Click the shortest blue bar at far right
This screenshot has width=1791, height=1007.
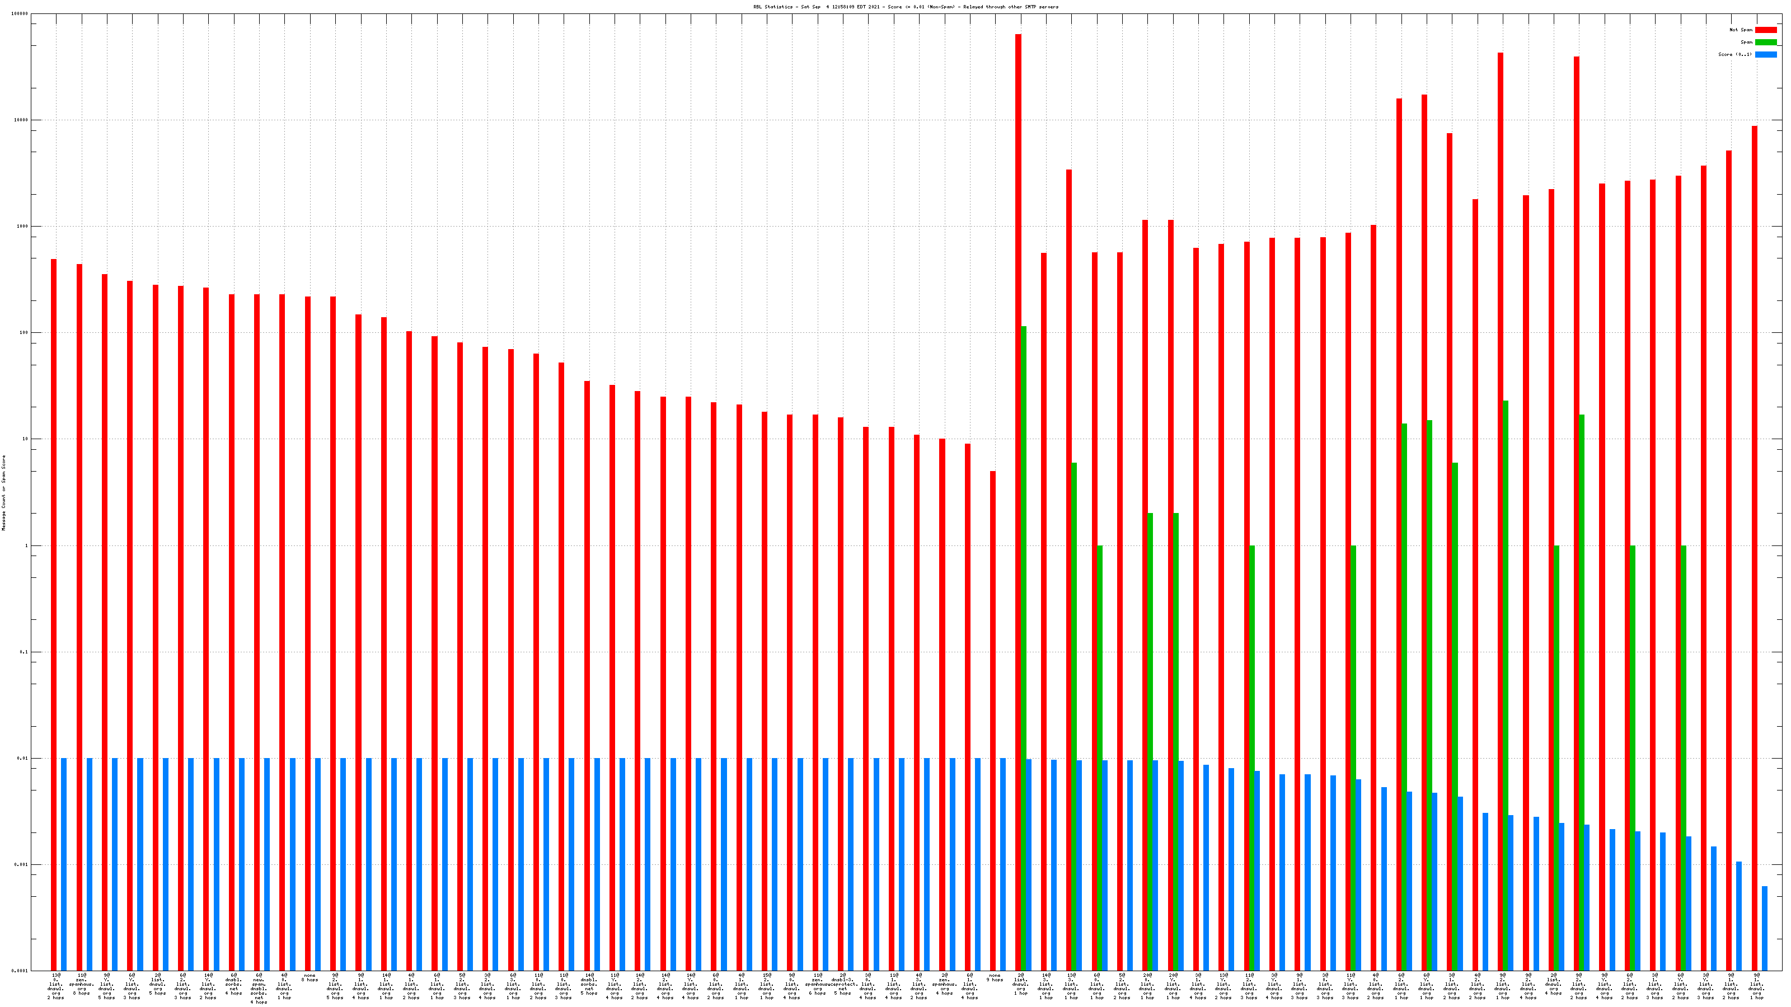(1765, 928)
